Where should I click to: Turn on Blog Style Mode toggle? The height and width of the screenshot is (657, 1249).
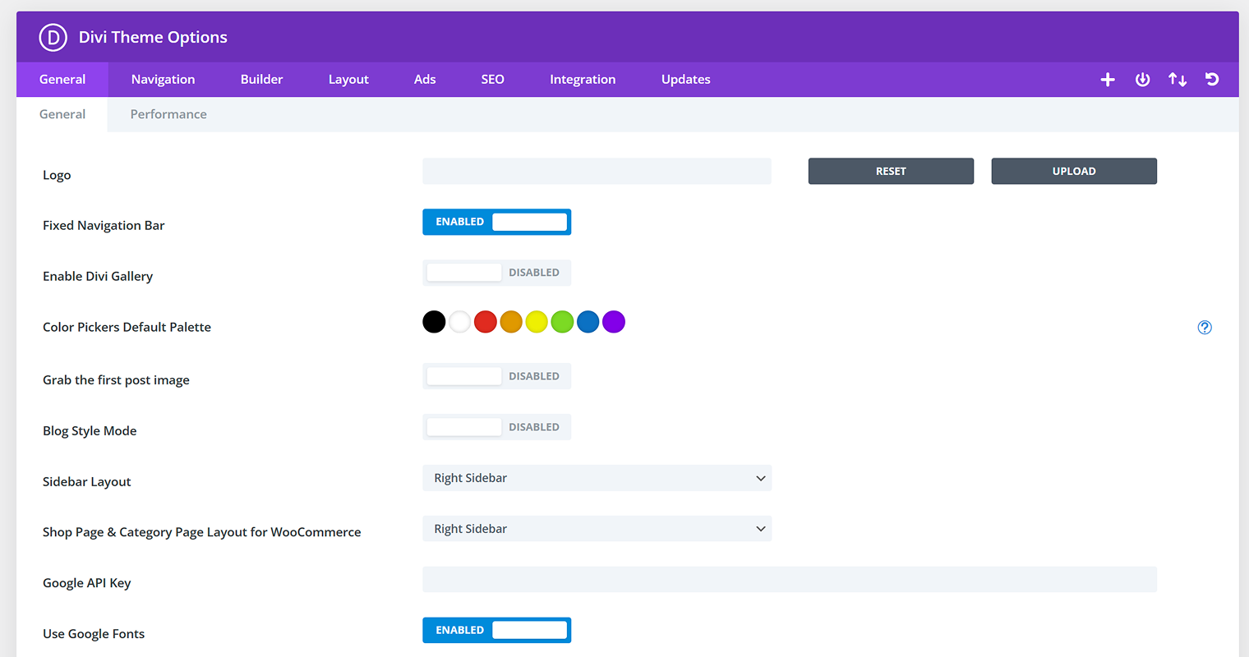click(x=497, y=427)
